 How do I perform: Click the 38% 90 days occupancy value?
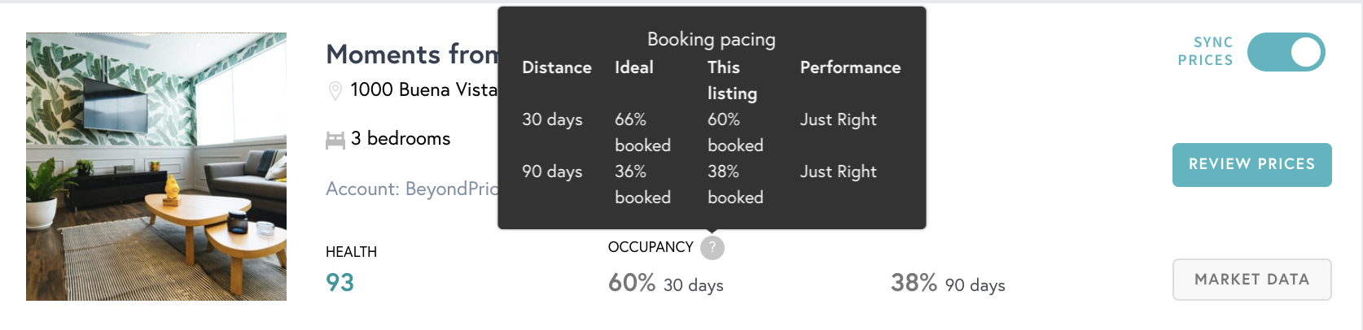948,284
